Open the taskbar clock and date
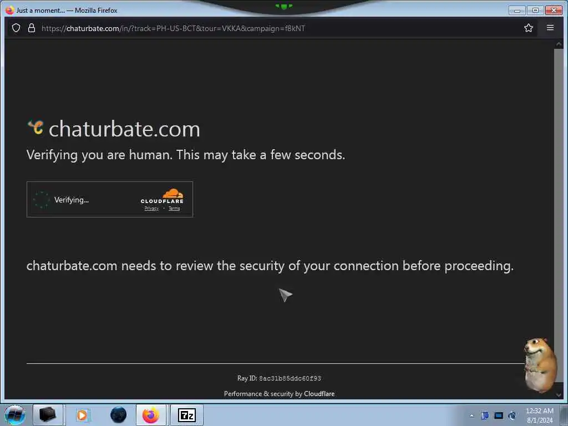Image resolution: width=568 pixels, height=426 pixels. point(540,415)
